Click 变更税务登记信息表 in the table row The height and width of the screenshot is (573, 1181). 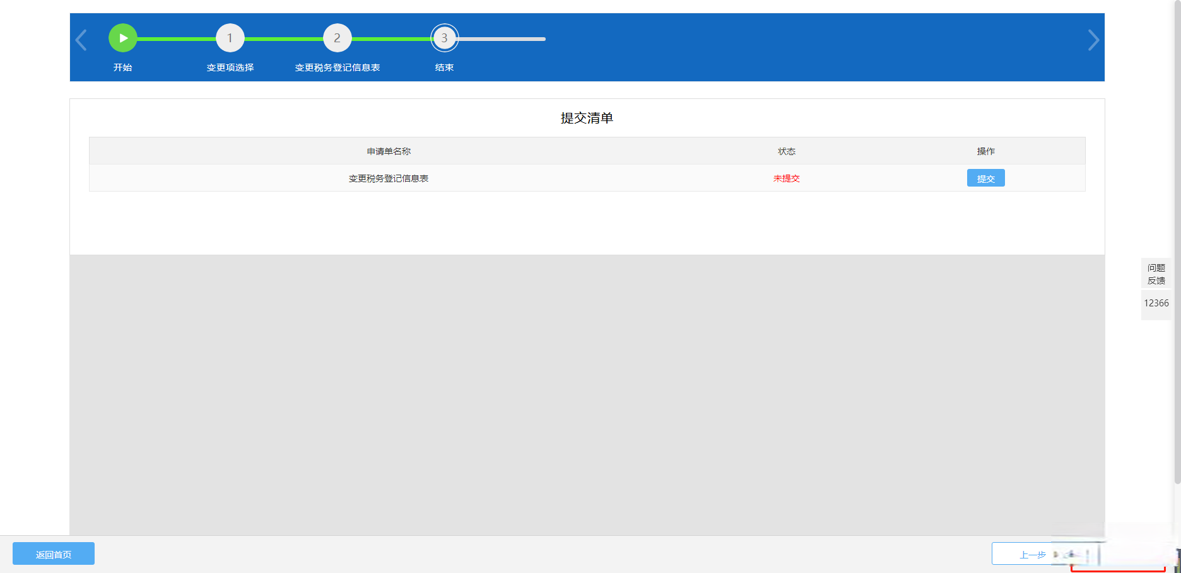click(389, 178)
